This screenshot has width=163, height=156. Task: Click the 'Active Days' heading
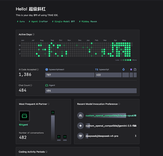(x=25, y=34)
